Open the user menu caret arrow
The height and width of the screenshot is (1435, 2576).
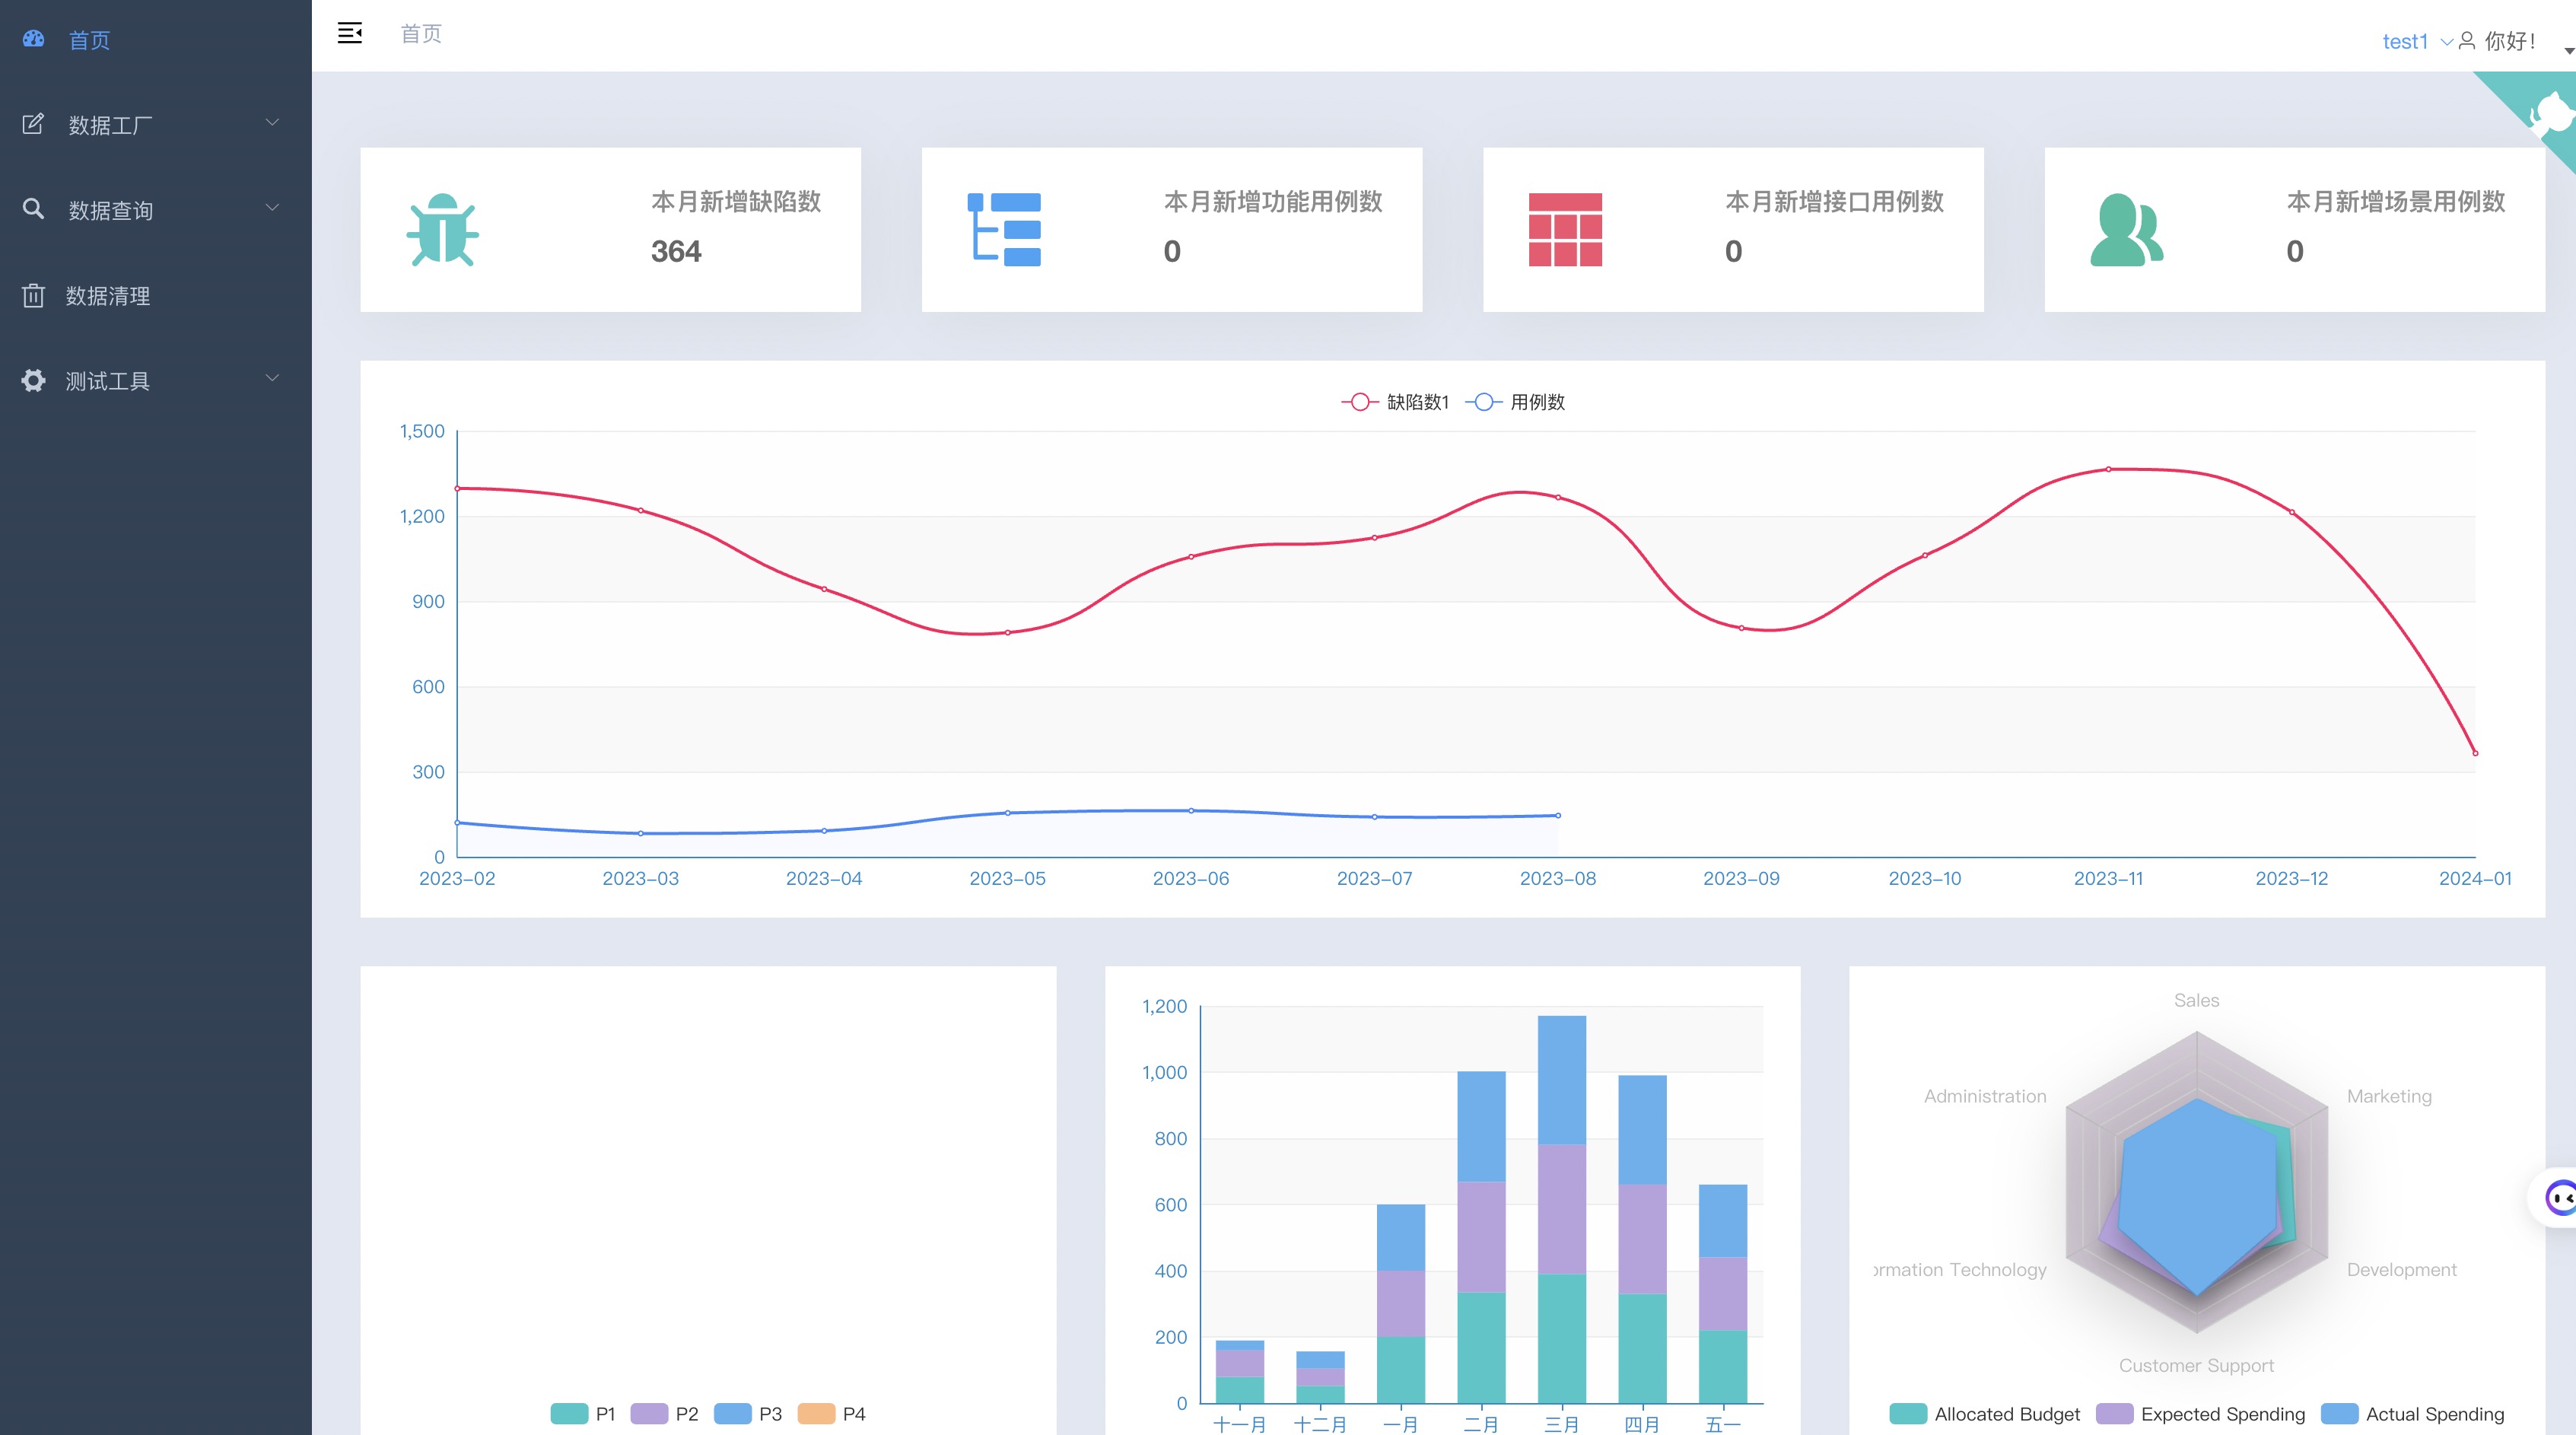[2569, 50]
